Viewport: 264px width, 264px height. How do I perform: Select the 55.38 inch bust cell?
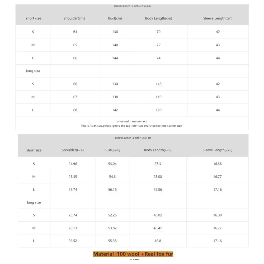[x=112, y=241]
